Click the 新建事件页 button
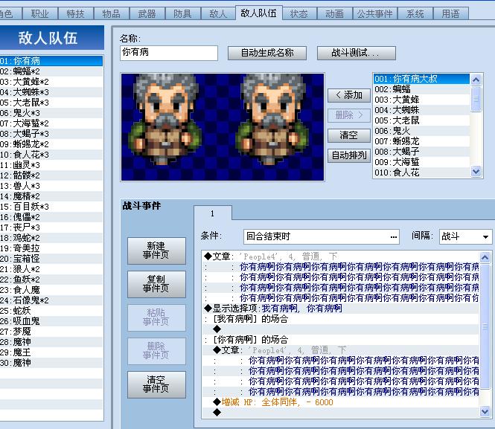 point(156,251)
